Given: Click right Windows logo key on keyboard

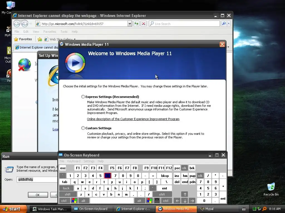Looking at the screenshot, I should coord(149,201).
